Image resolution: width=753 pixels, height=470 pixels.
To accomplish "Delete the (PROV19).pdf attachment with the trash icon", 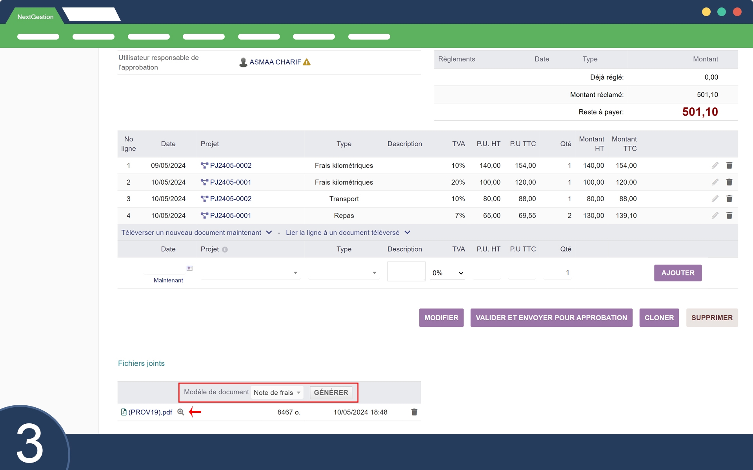I will pos(414,412).
